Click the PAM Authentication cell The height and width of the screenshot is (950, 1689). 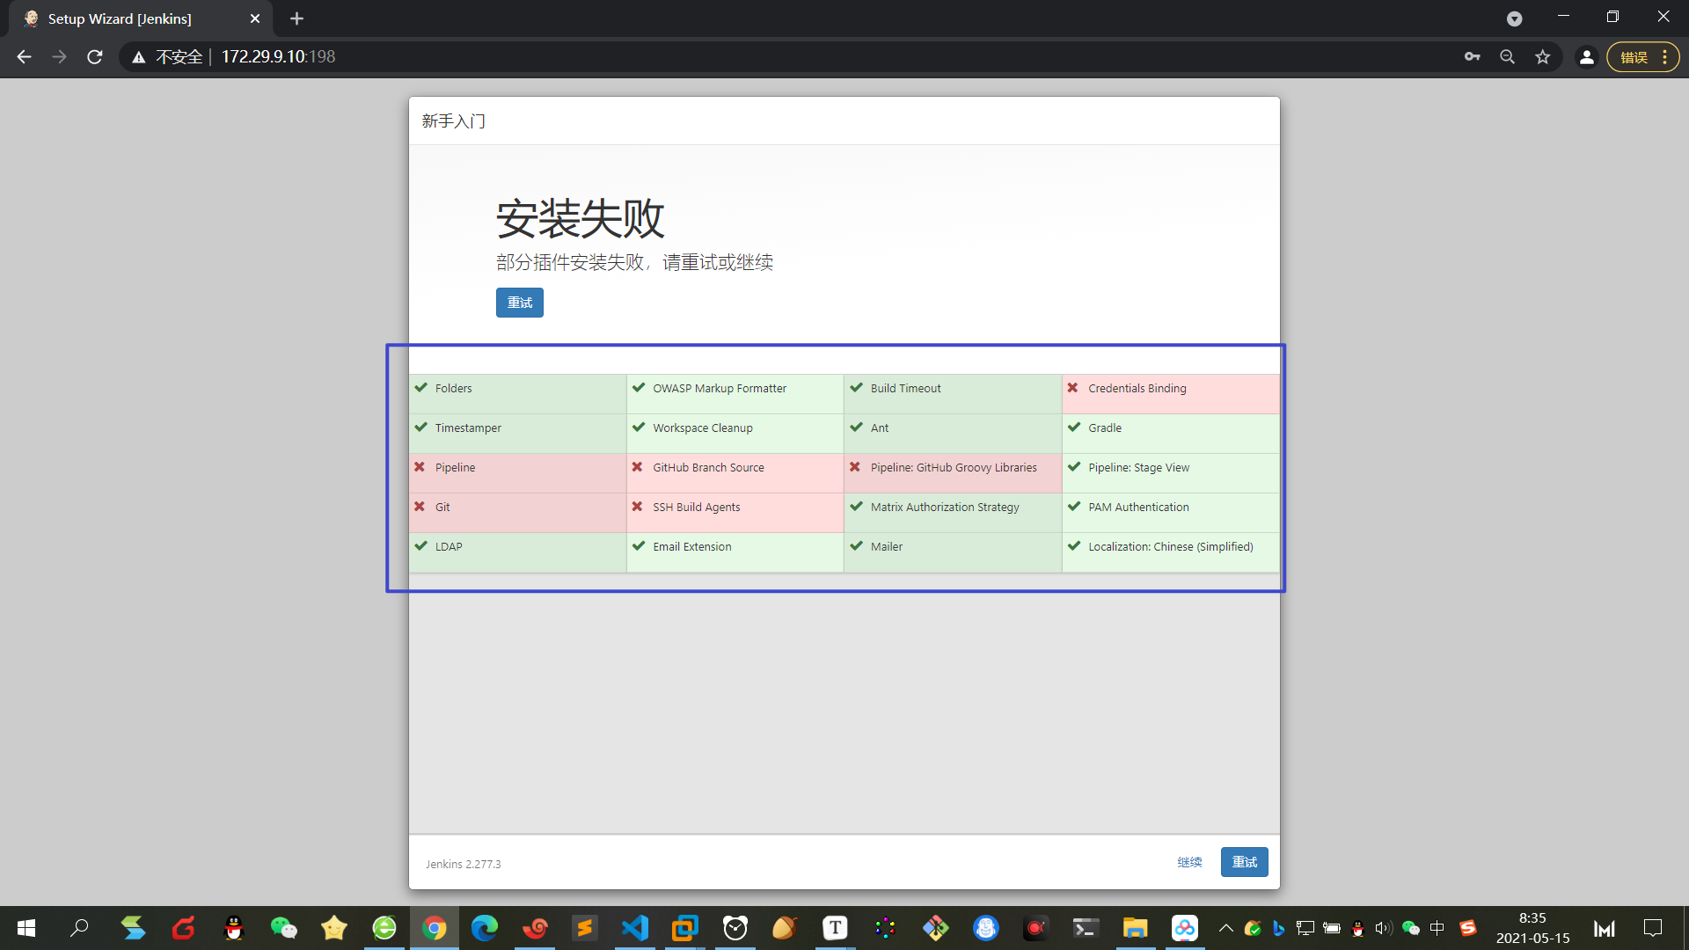(x=1170, y=513)
